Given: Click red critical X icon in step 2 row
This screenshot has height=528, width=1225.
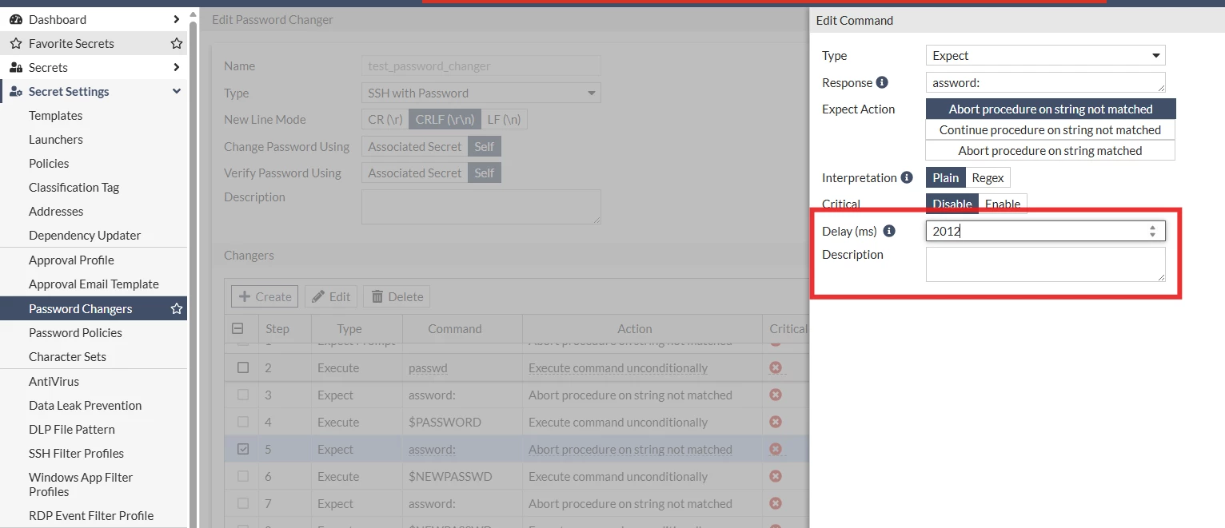Looking at the screenshot, I should 775,367.
